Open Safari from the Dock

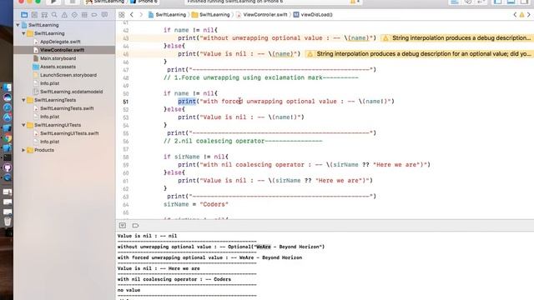pos(8,107)
